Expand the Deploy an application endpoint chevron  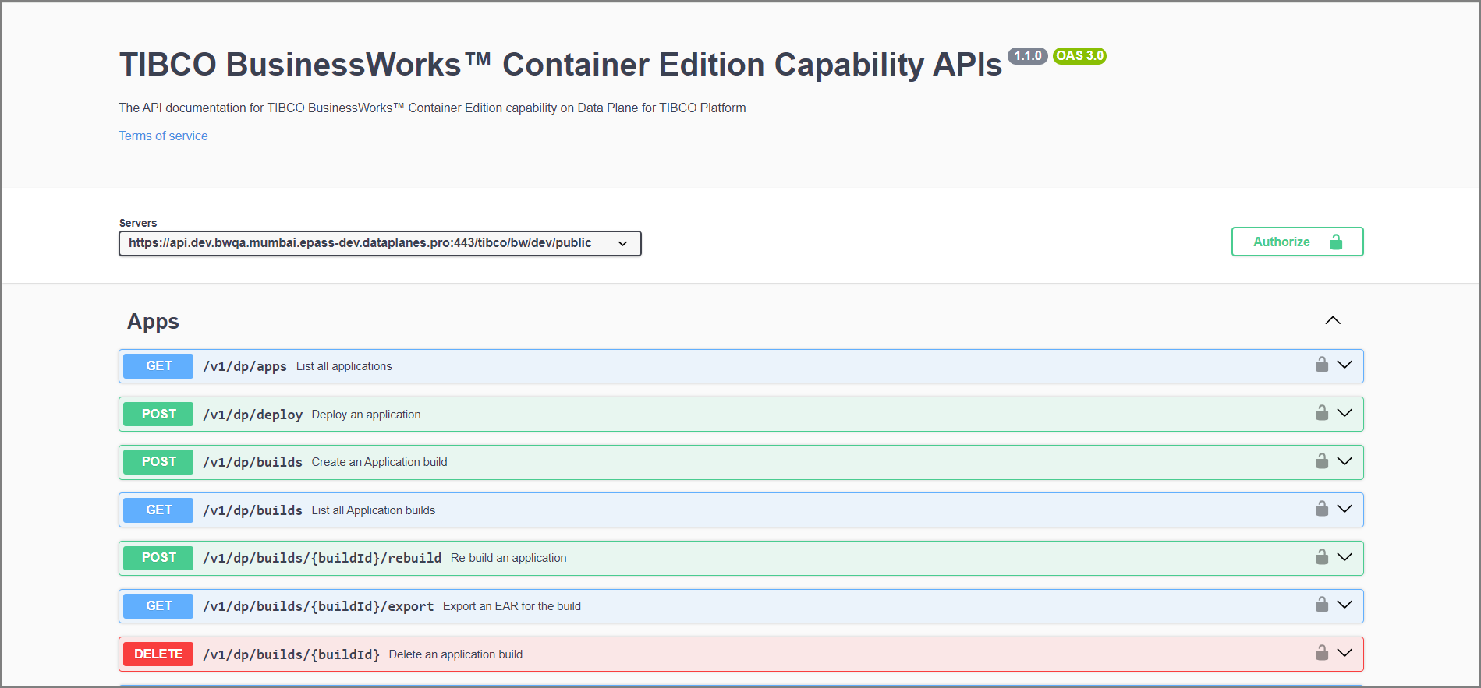point(1345,413)
